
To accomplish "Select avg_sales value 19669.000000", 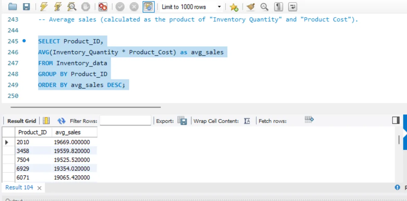I will coord(75,142).
